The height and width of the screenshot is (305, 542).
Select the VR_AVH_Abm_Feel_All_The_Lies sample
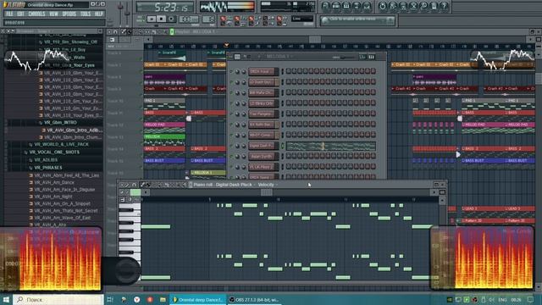pos(66,175)
